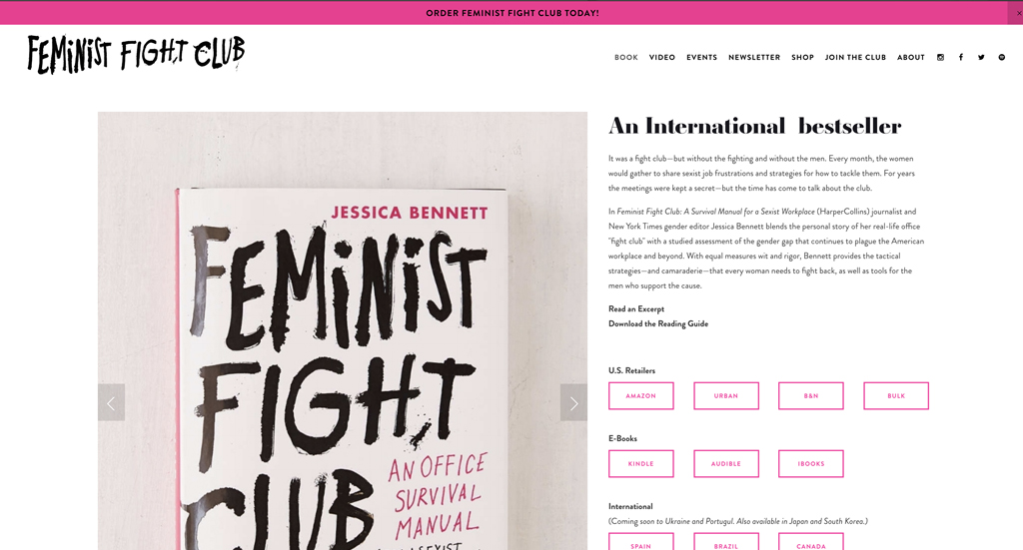Advance to next book image arrow
Image resolution: width=1023 pixels, height=550 pixels.
coord(573,402)
